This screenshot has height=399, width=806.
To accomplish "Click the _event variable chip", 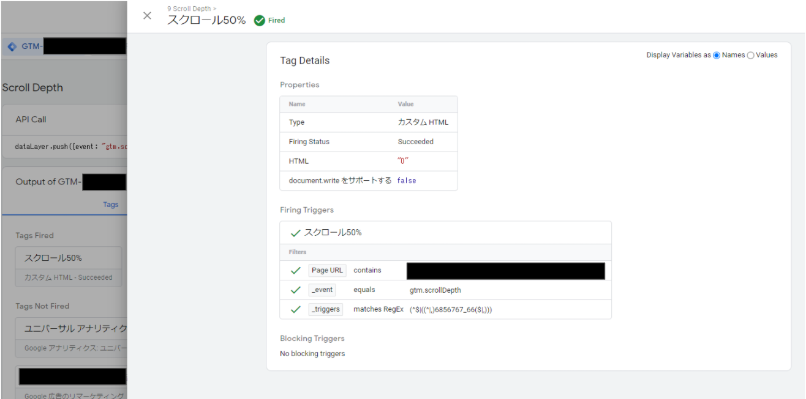I will coord(322,290).
